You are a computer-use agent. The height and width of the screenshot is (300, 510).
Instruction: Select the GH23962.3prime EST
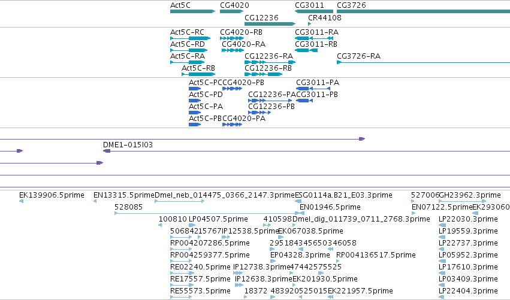point(462,202)
